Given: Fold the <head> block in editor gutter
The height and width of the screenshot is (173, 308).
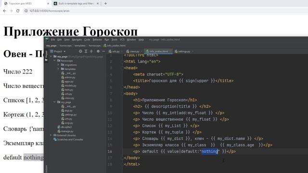Looking at the screenshot, I should pyautogui.click(x=122, y=68).
